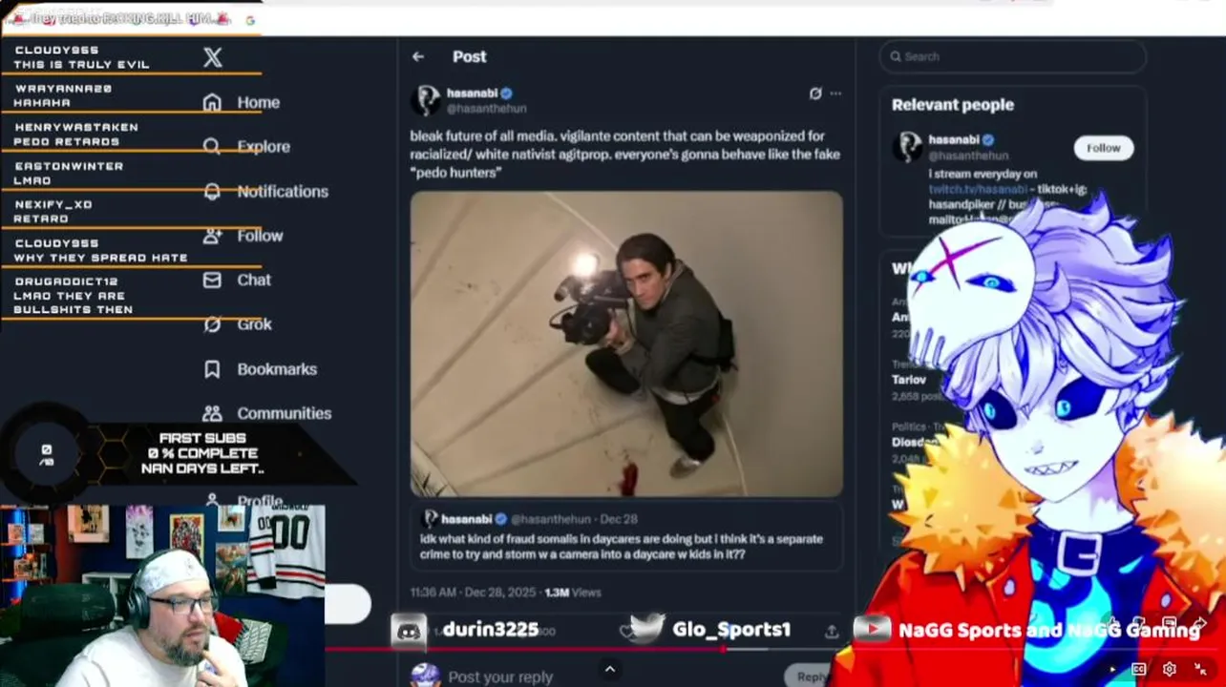The image size is (1226, 687).
Task: Expand the chevron-up panel above video controls
Action: coord(609,669)
